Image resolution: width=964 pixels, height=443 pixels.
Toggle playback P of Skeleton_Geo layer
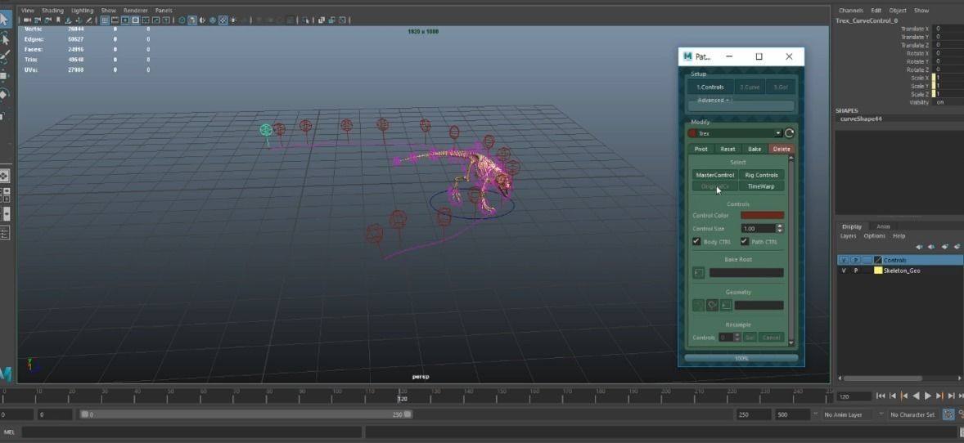click(856, 271)
